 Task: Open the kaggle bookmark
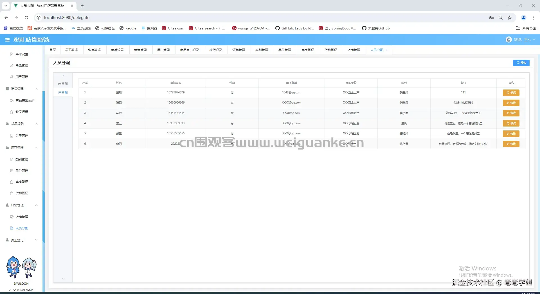tap(128, 28)
